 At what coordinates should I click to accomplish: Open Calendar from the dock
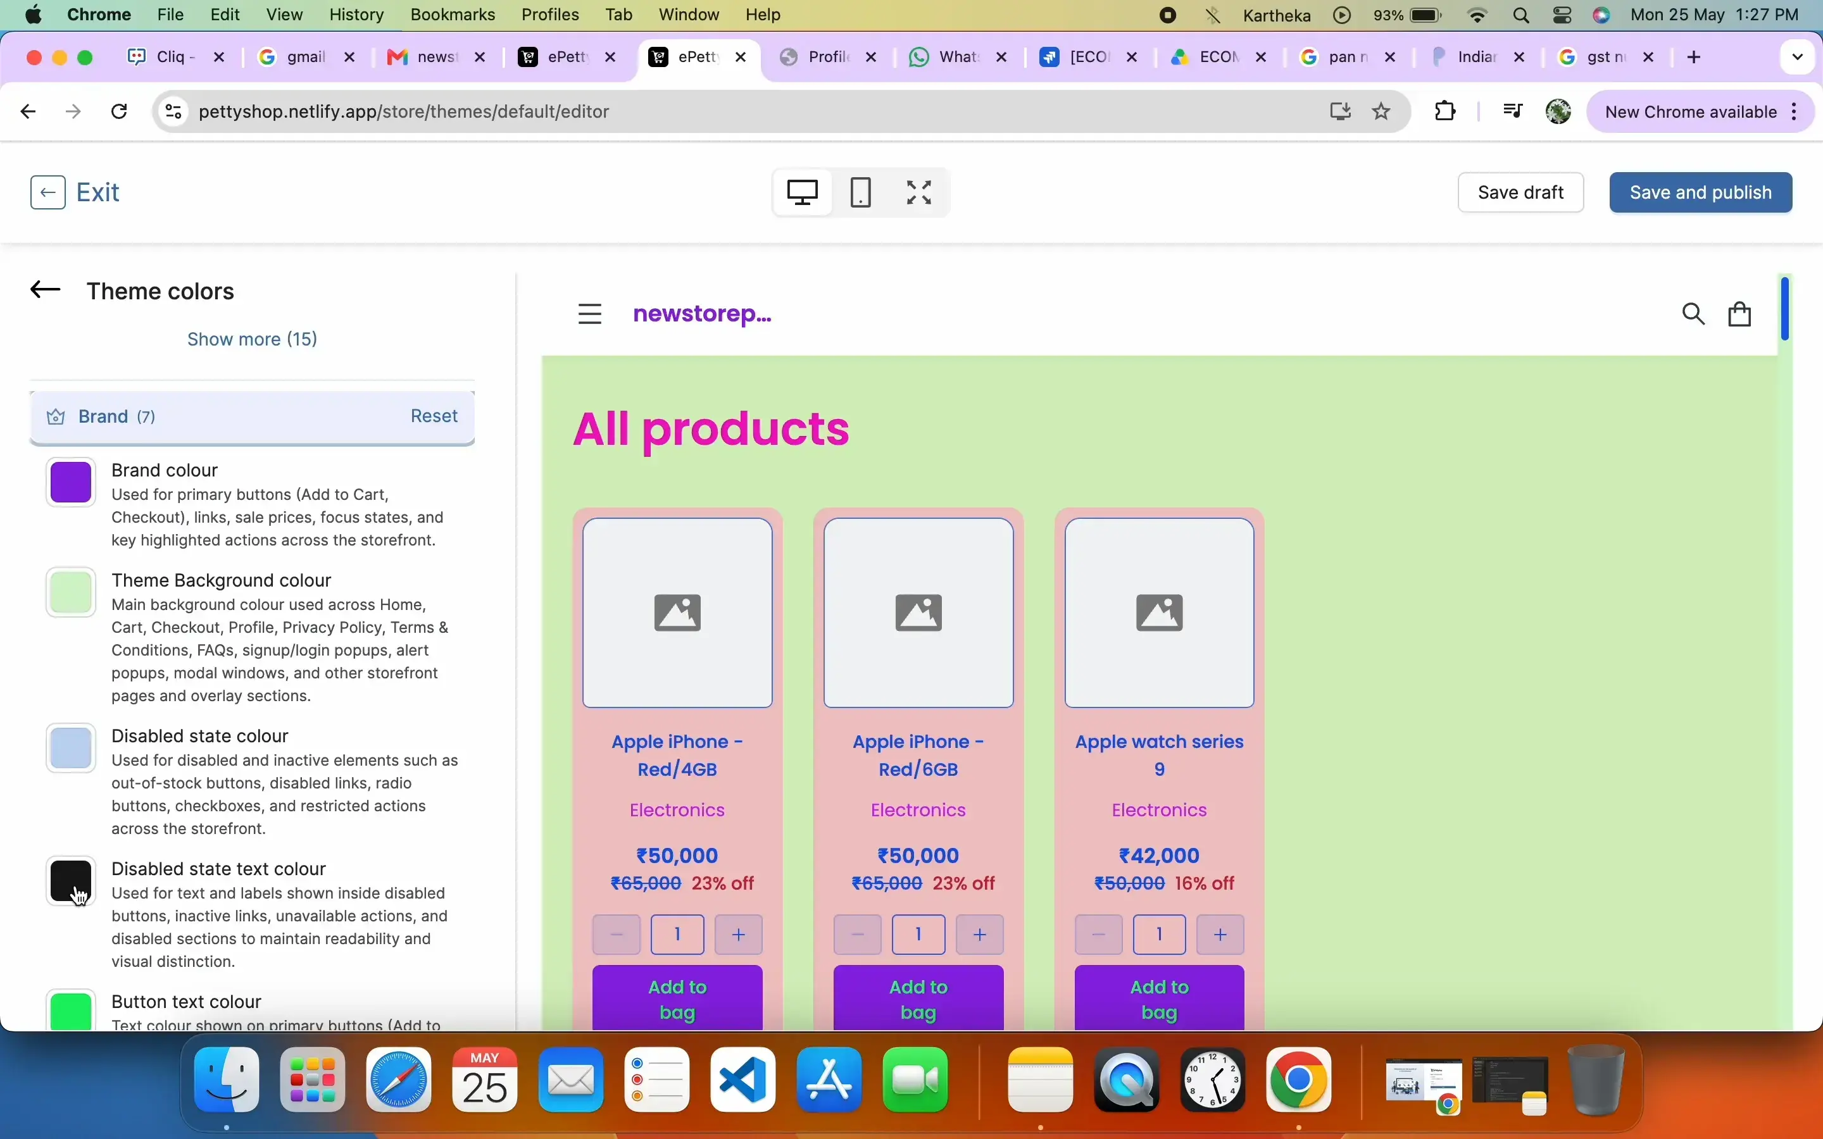(485, 1080)
